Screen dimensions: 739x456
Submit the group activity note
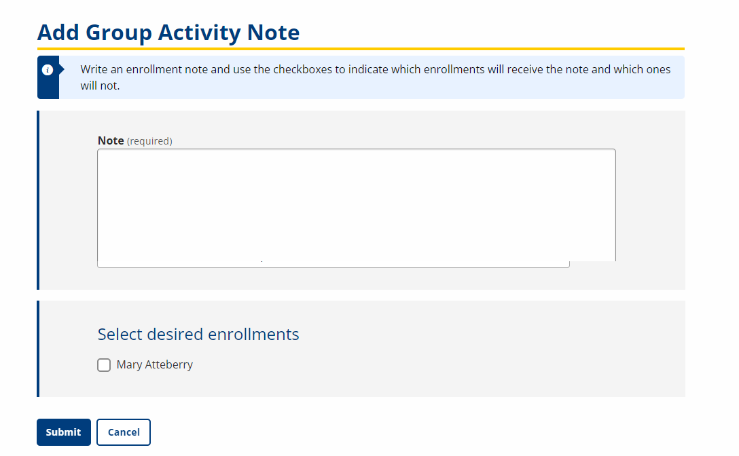pyautogui.click(x=63, y=432)
